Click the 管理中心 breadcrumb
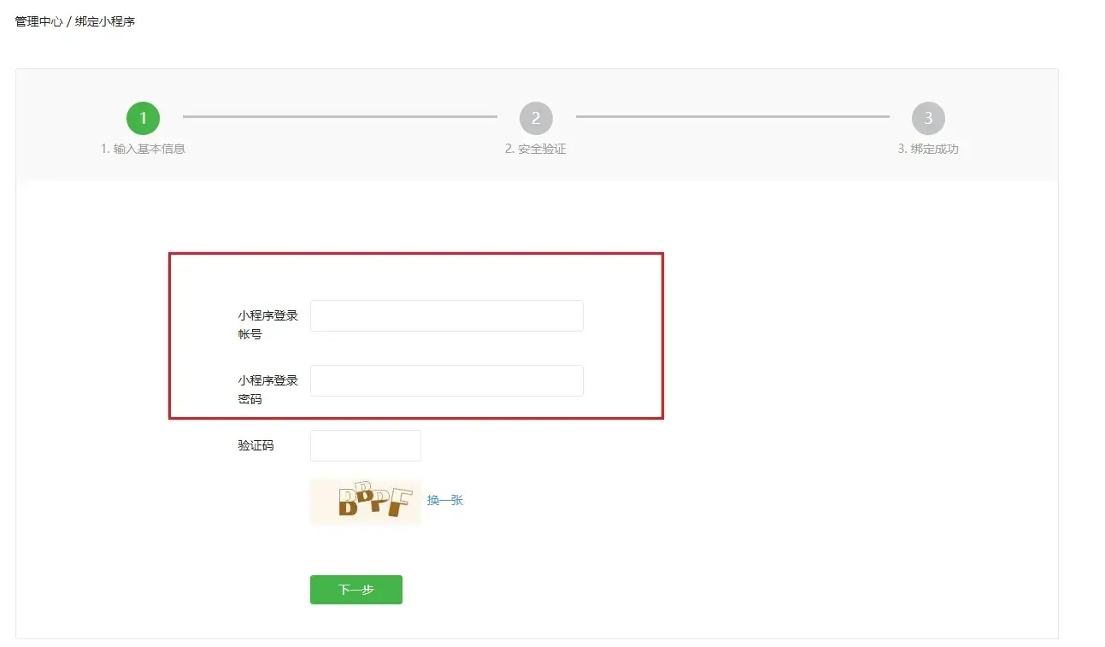 (x=38, y=21)
